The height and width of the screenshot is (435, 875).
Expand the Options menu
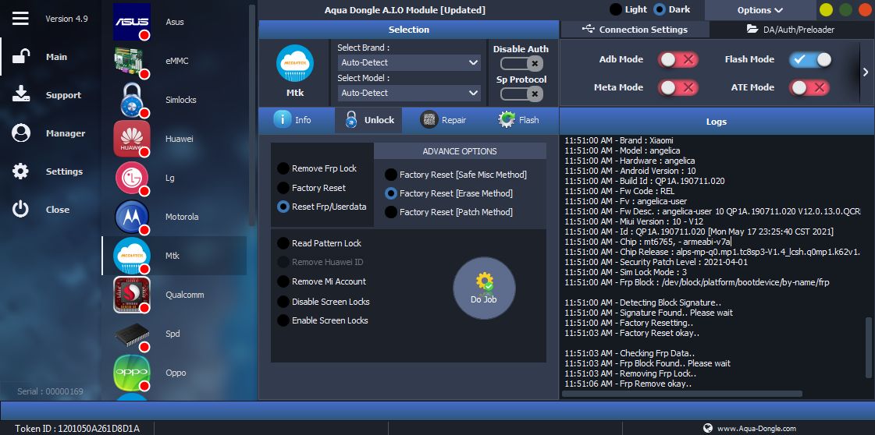point(759,10)
